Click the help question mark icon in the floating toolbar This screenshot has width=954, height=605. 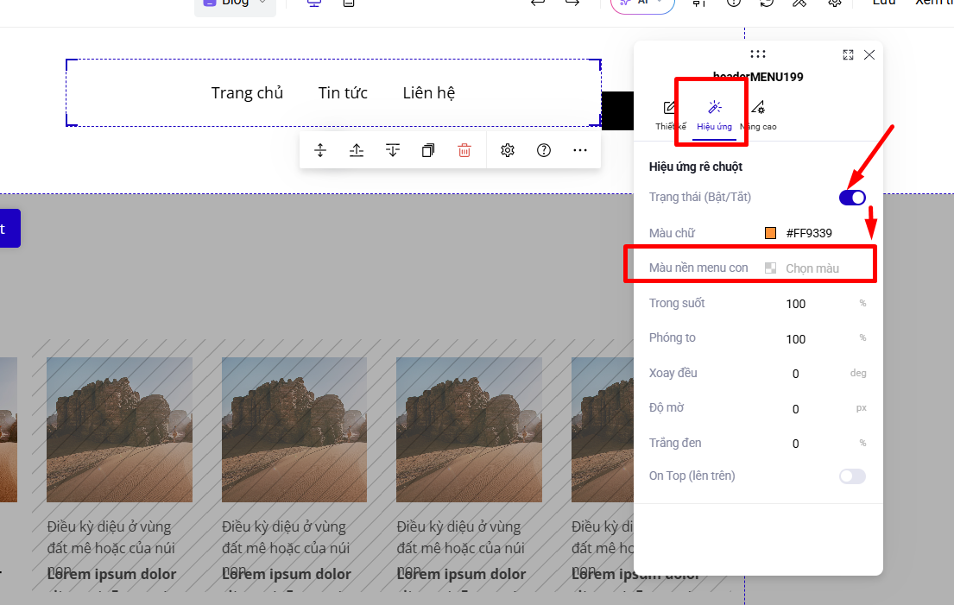tap(544, 150)
